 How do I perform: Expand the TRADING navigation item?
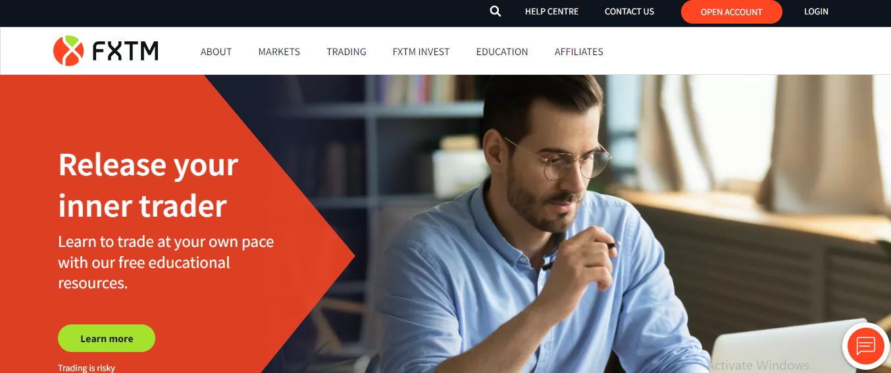346,52
